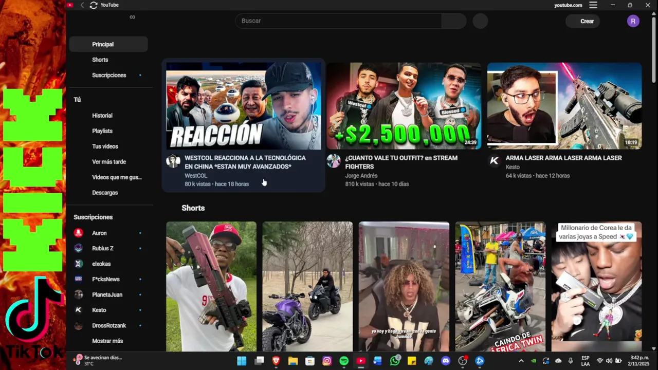The image size is (658, 370).
Task: Open DrossRotzank subscription avatar
Action: click(78, 325)
